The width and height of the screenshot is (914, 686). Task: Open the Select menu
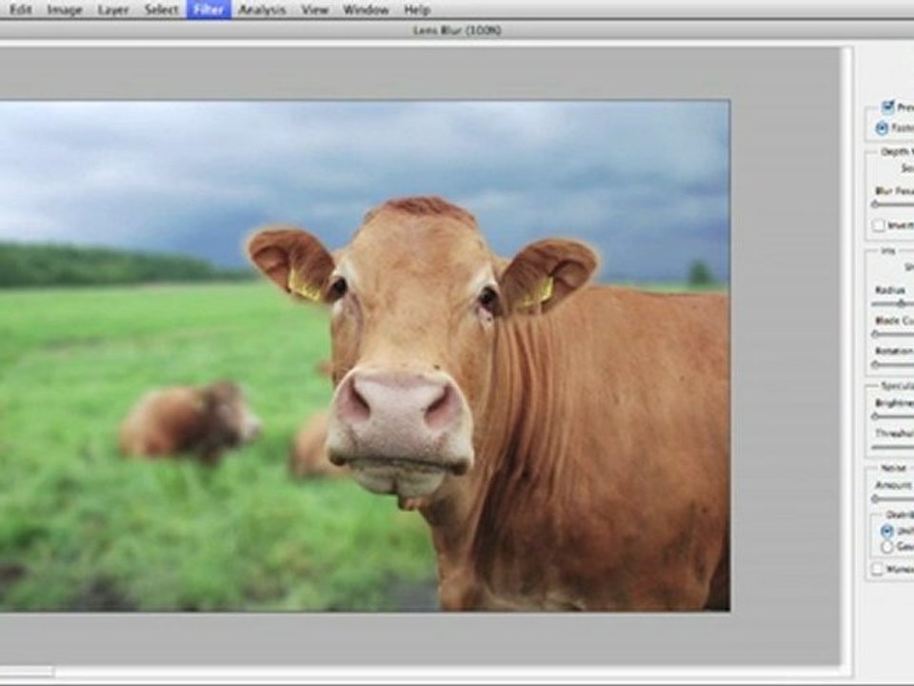tap(161, 10)
